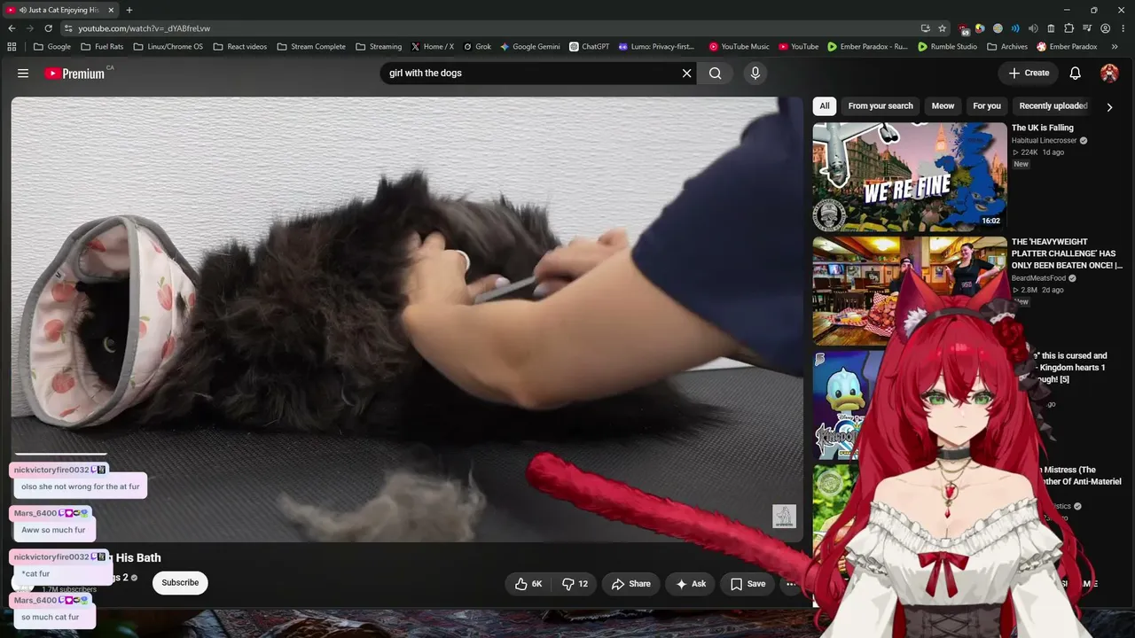
Task: Show more filter chips with right arrow
Action: [1109, 107]
